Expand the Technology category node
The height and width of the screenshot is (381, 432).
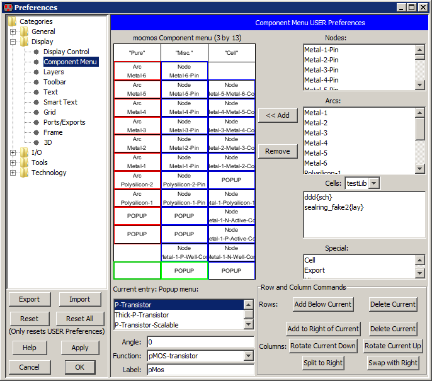pos(13,173)
